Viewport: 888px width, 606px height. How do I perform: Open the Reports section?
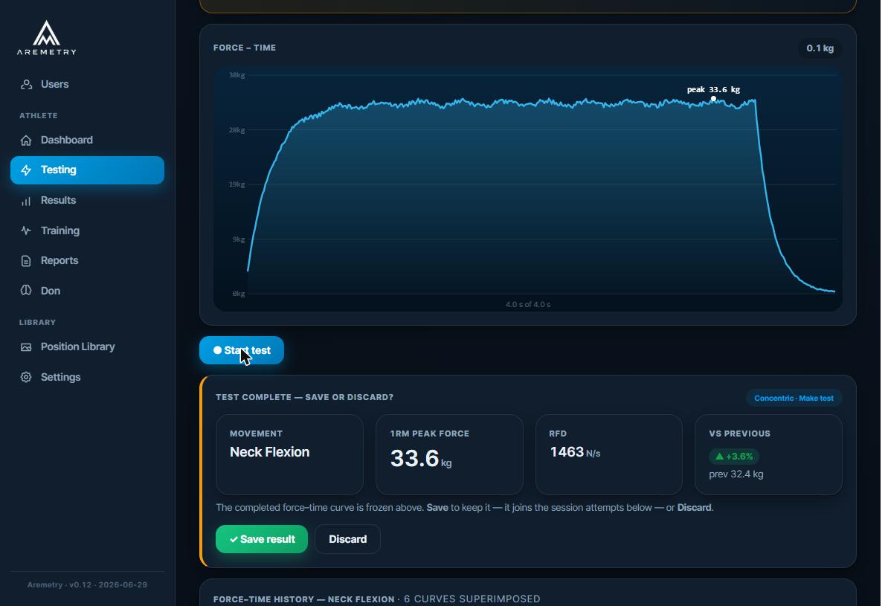coord(87,260)
